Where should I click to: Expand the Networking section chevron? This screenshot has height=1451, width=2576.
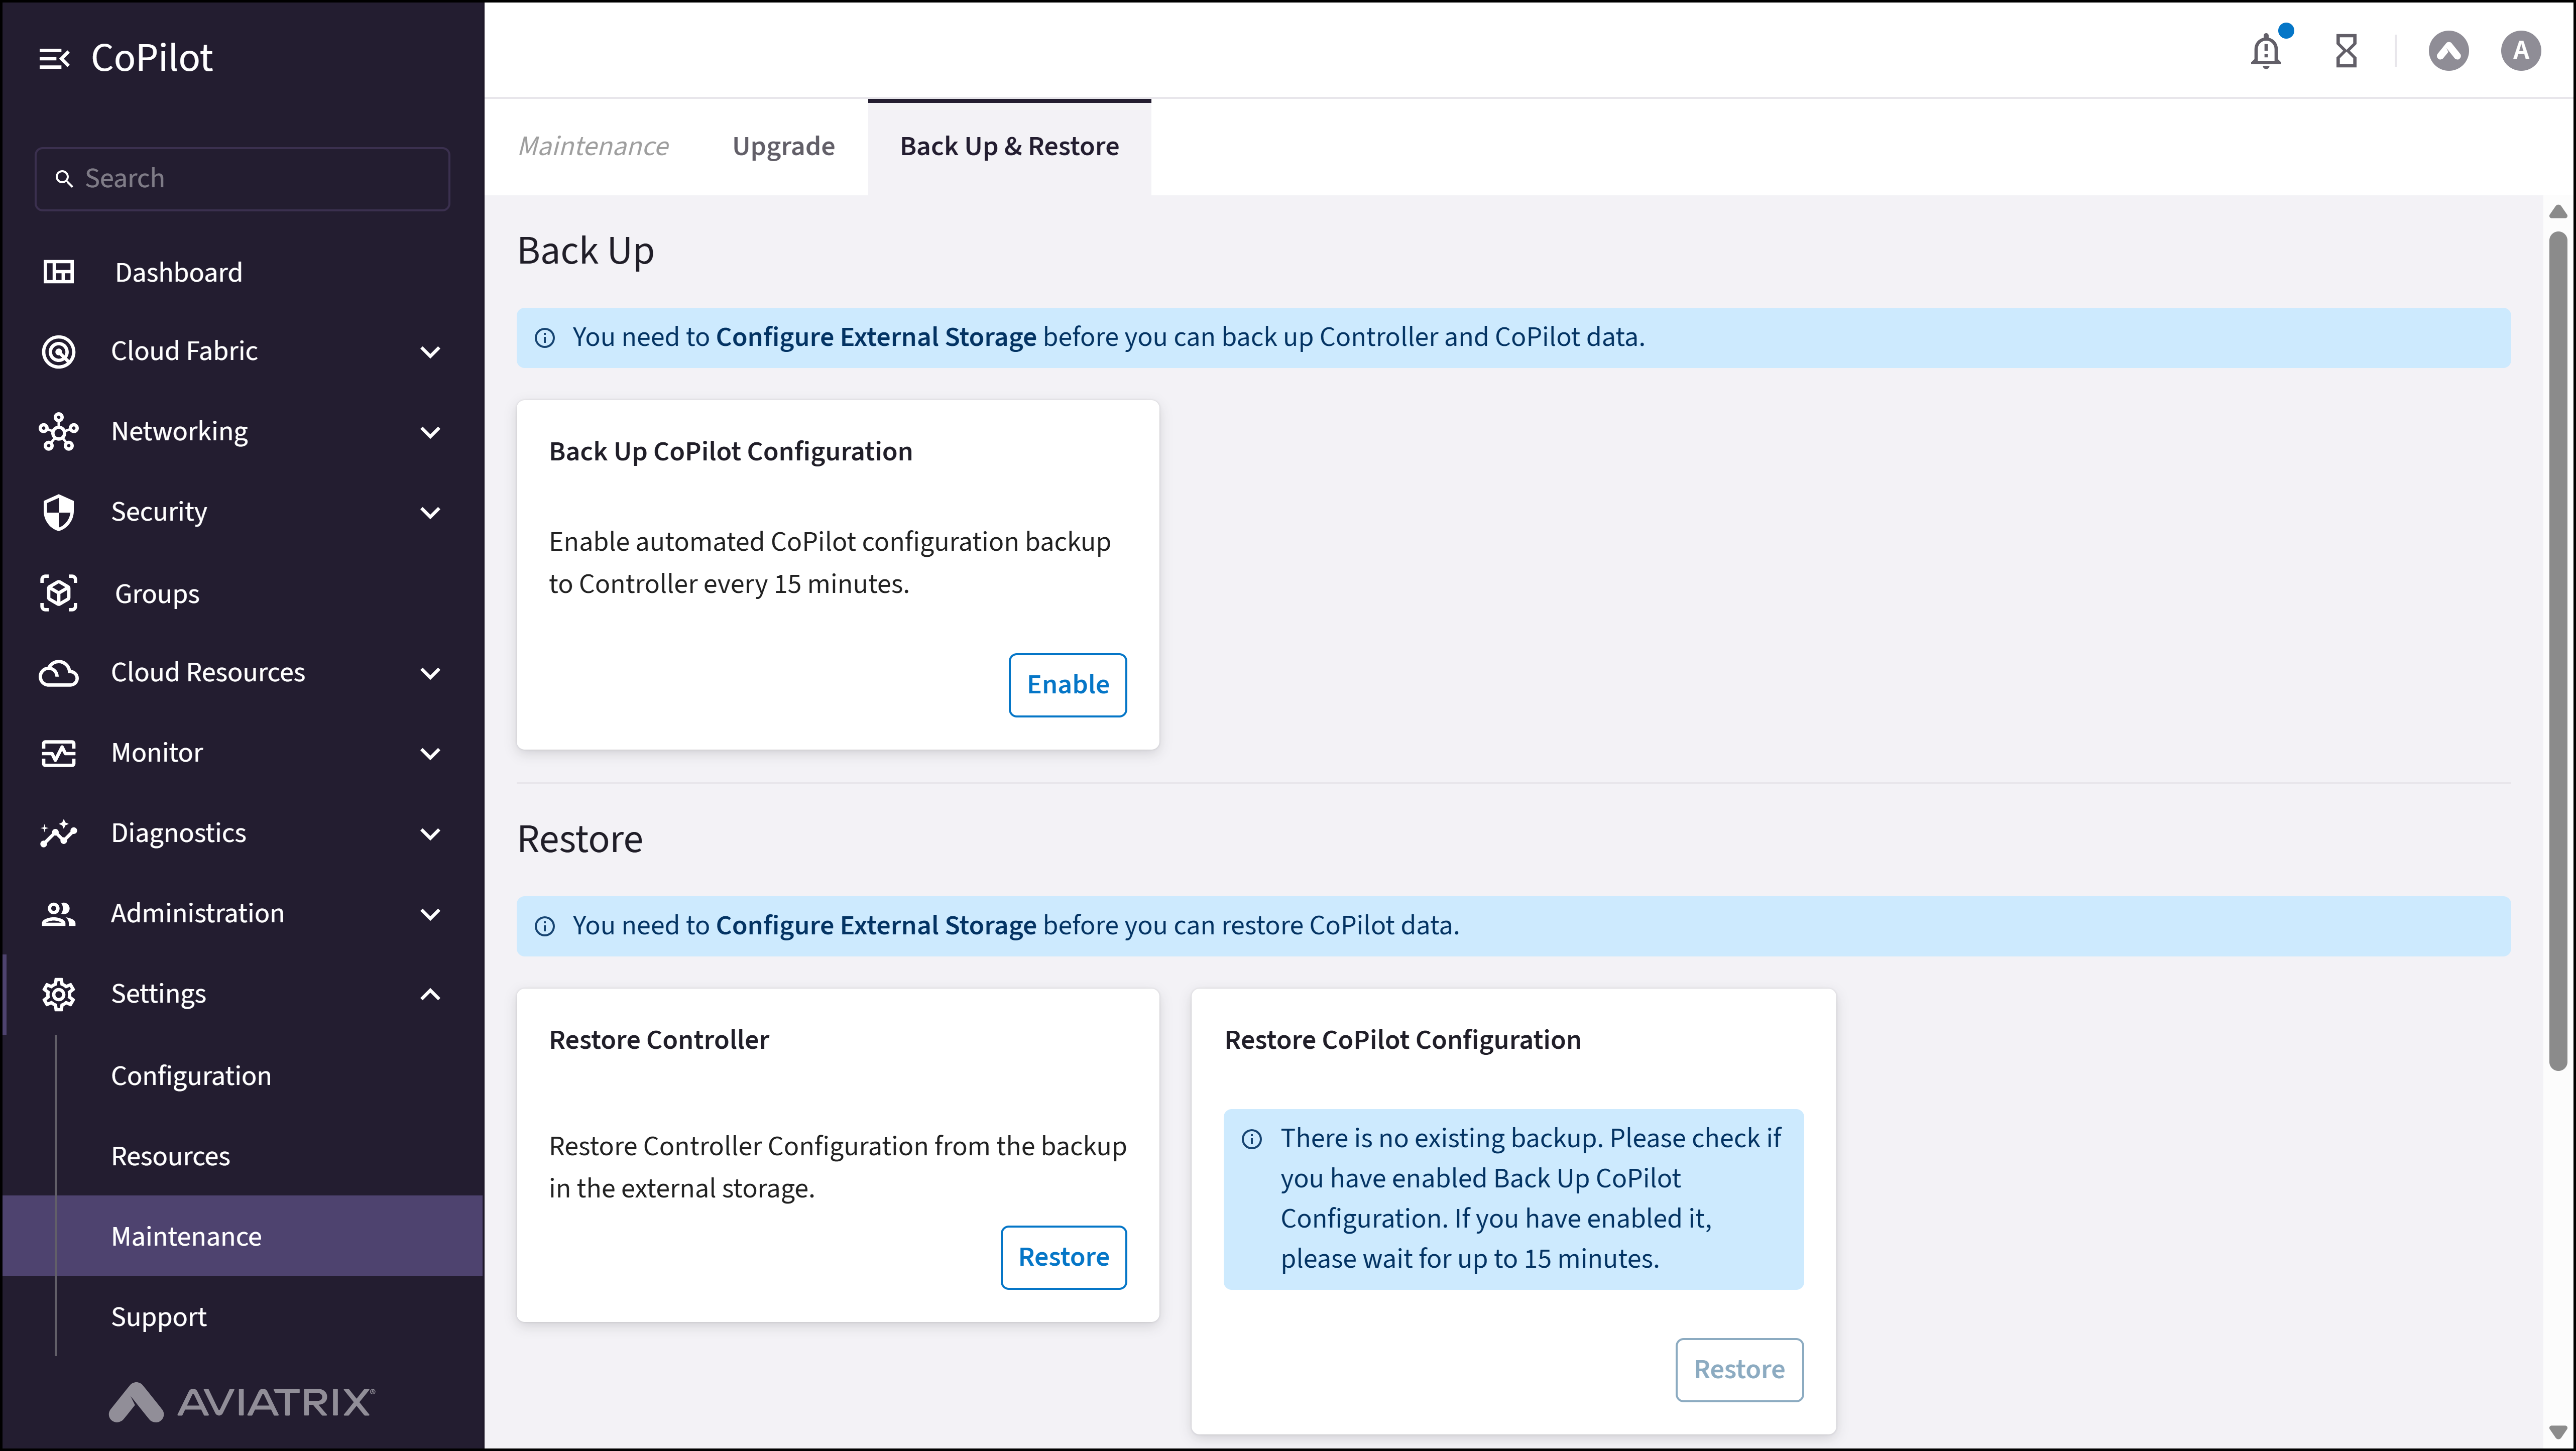click(x=430, y=432)
